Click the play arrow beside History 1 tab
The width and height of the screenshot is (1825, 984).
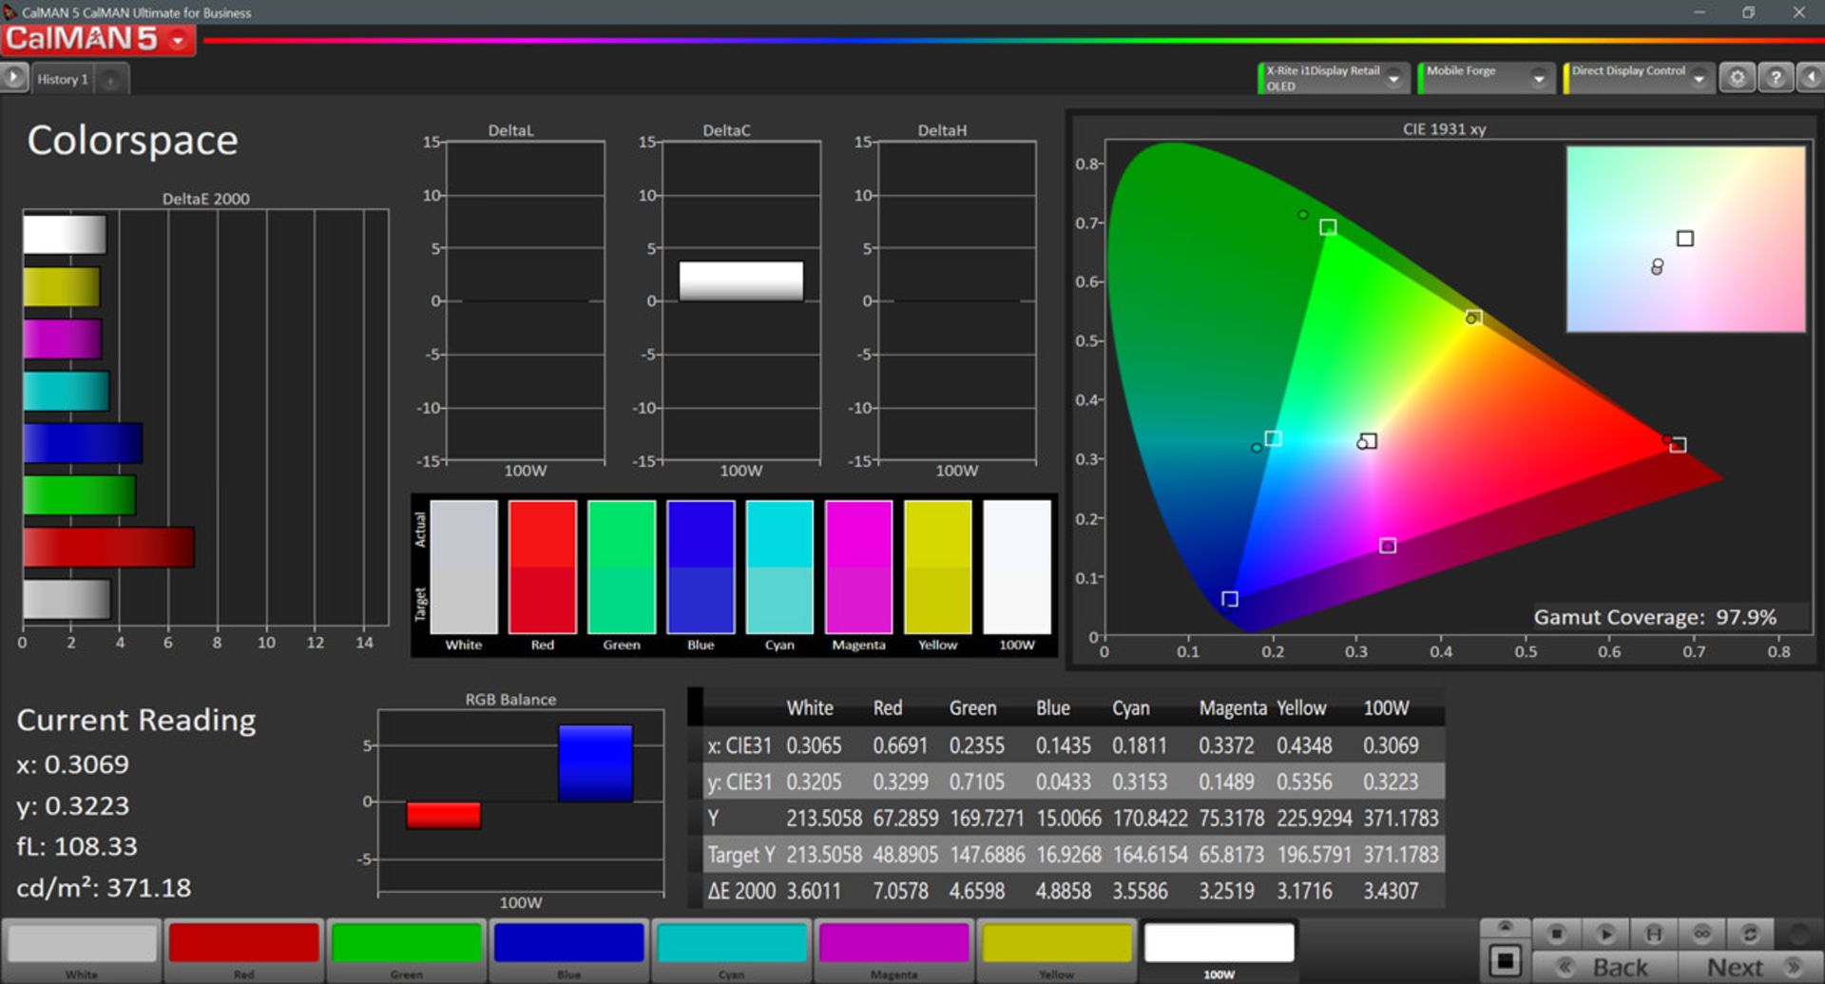(13, 78)
